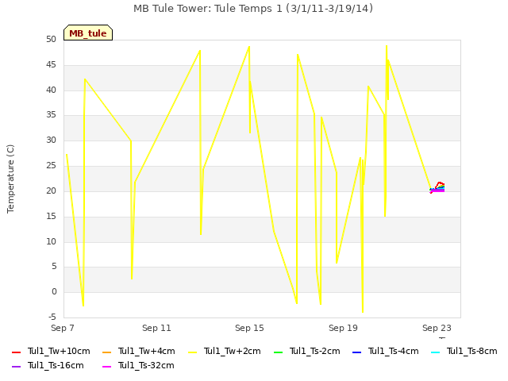This screenshot has height=381, width=508.
Task: Click the Sep 23 x-axis label
Action: [x=437, y=328]
